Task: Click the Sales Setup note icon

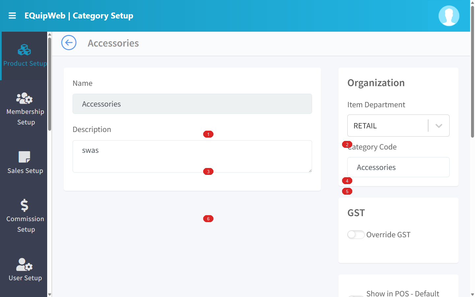Action: 24,157
